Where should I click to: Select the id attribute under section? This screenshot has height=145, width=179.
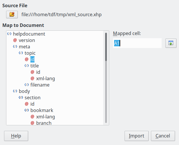(x=32, y=104)
